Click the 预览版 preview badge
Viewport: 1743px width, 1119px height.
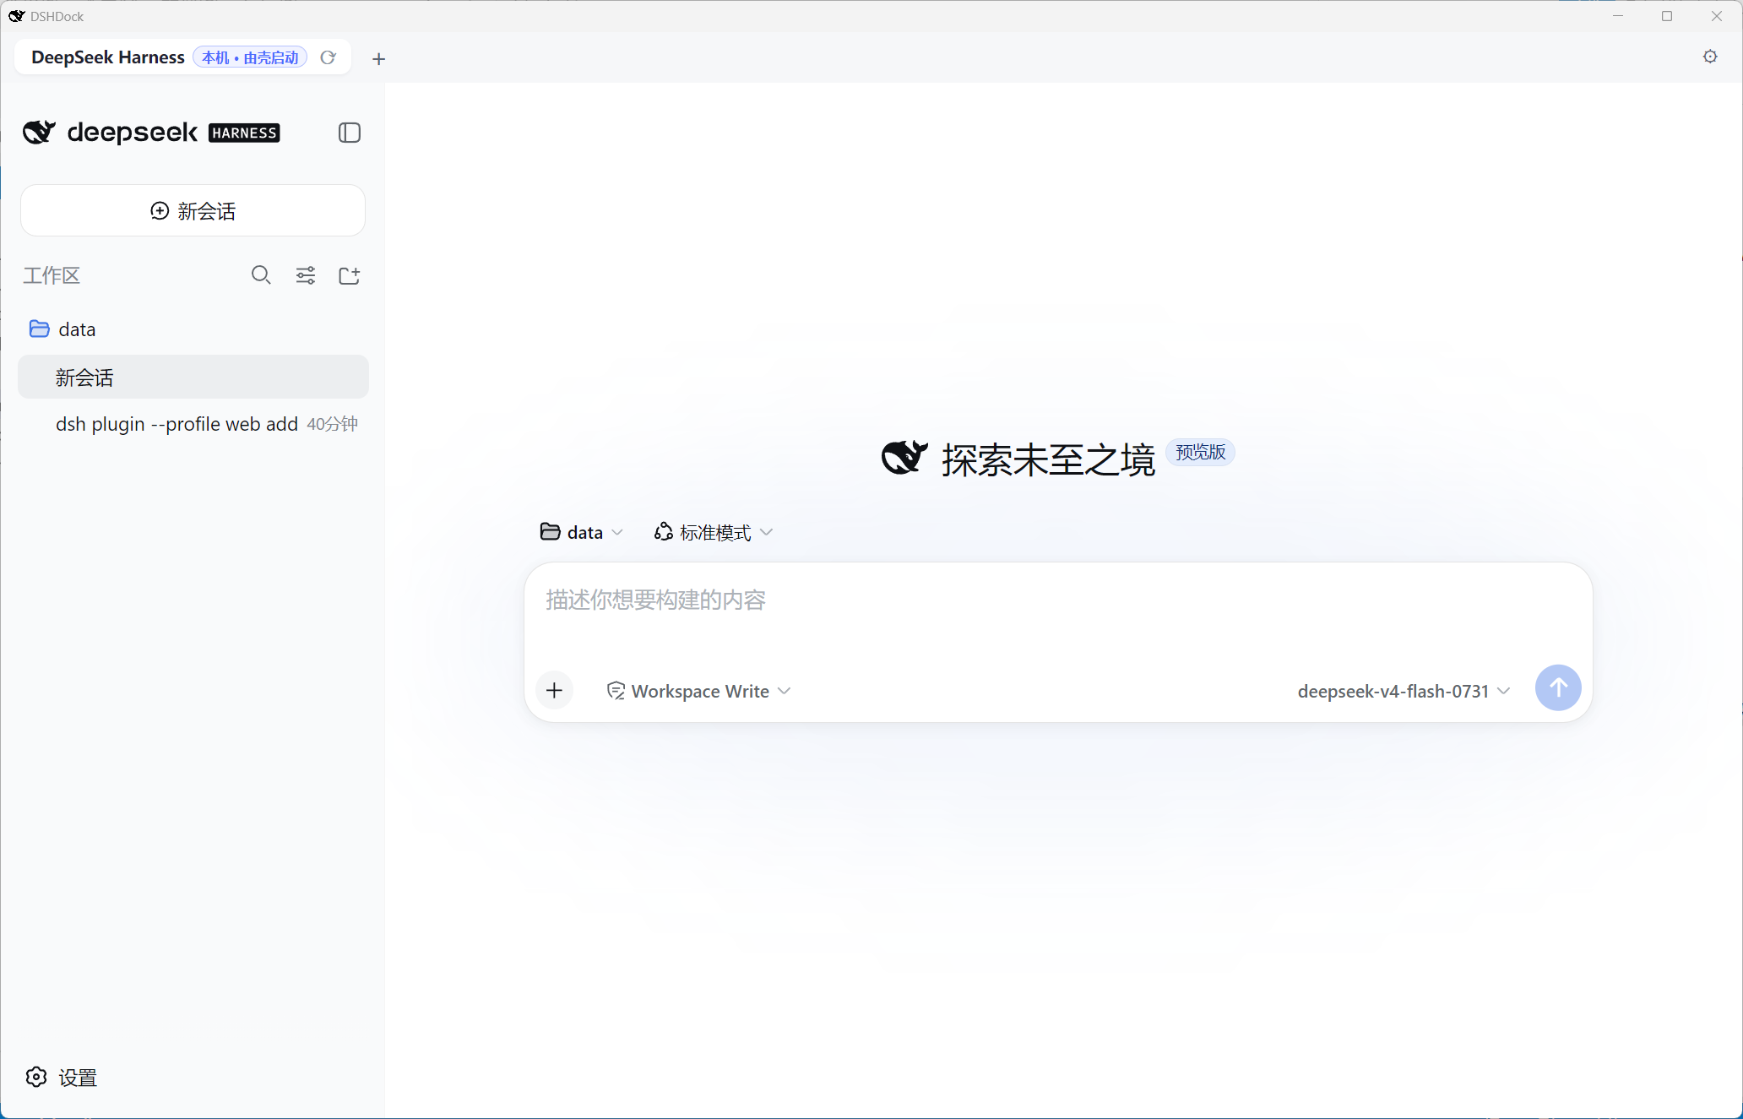pyautogui.click(x=1200, y=453)
